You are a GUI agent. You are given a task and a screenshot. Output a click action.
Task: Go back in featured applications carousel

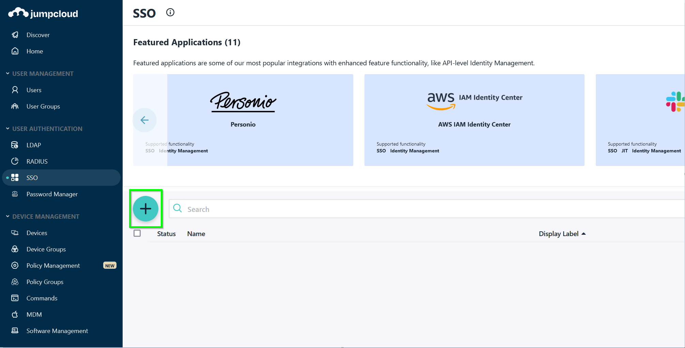pyautogui.click(x=144, y=120)
